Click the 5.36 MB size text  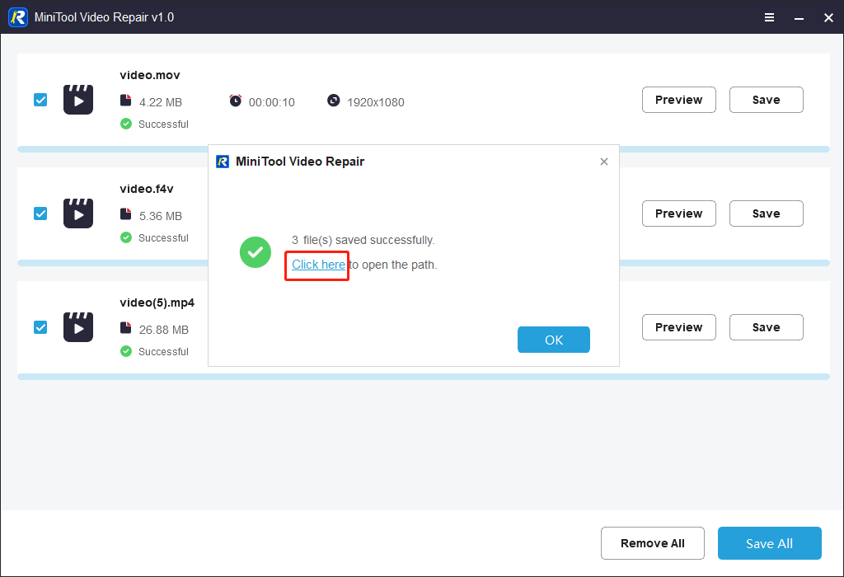161,216
